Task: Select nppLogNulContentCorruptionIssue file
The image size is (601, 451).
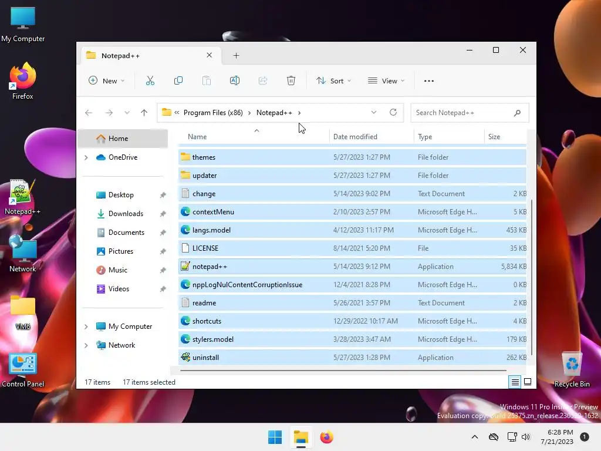Action: (352, 285)
